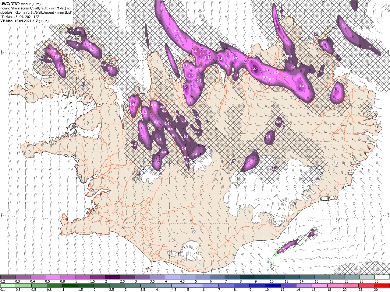Click the 'slydda/snjókoma' legend description line
390x292 pixels.
(36, 12)
